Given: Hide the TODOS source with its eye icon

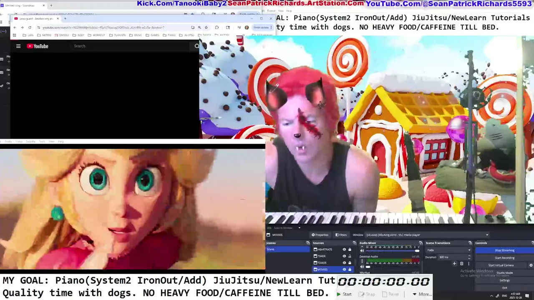Looking at the screenshot, I should (344, 263).
